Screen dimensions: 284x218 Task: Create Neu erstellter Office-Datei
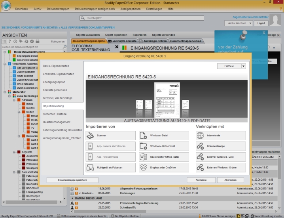coord(165,157)
